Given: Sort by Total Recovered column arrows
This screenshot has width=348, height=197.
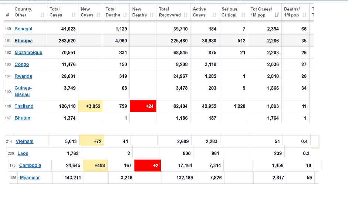Looking at the screenshot, I should point(186,15).
